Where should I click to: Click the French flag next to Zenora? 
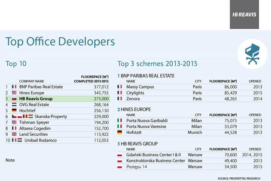coord(120,98)
